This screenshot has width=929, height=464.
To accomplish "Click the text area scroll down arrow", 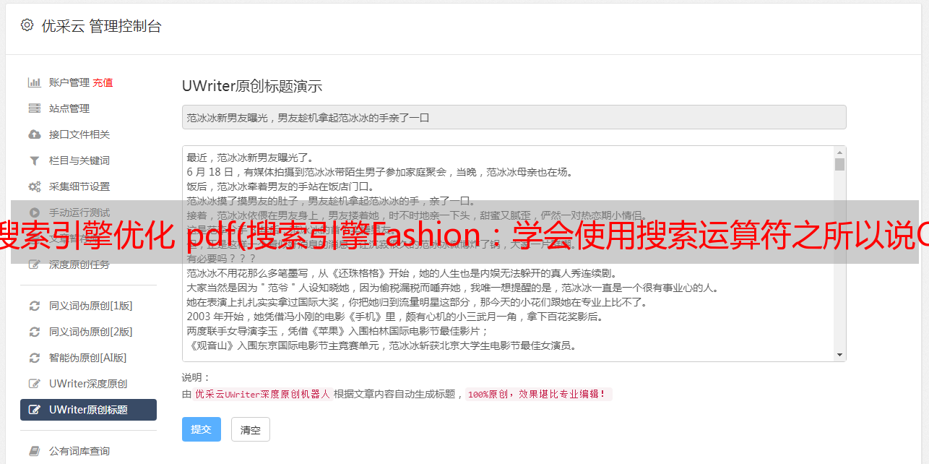I will [x=839, y=355].
